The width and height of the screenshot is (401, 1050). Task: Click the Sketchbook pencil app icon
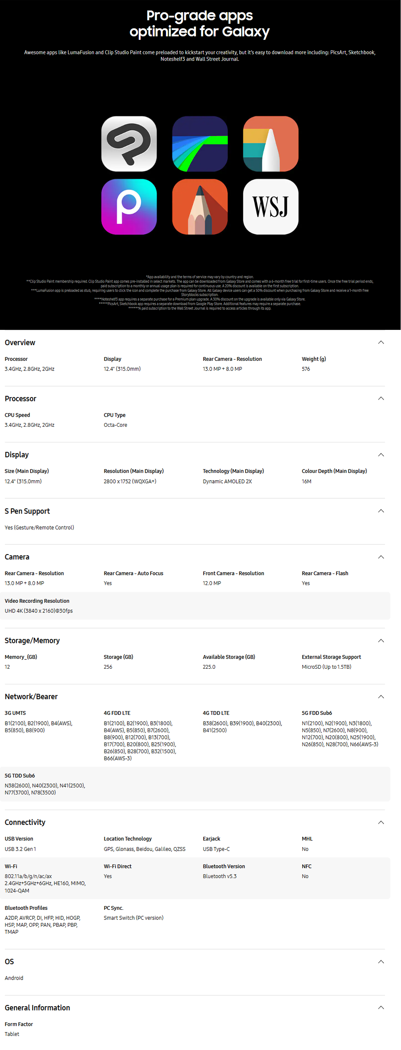[x=200, y=207]
